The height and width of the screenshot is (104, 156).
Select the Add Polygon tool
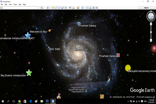coord(56,8)
